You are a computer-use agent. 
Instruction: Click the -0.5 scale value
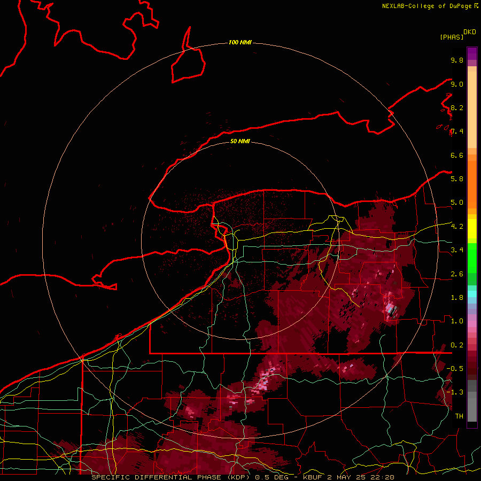455,368
